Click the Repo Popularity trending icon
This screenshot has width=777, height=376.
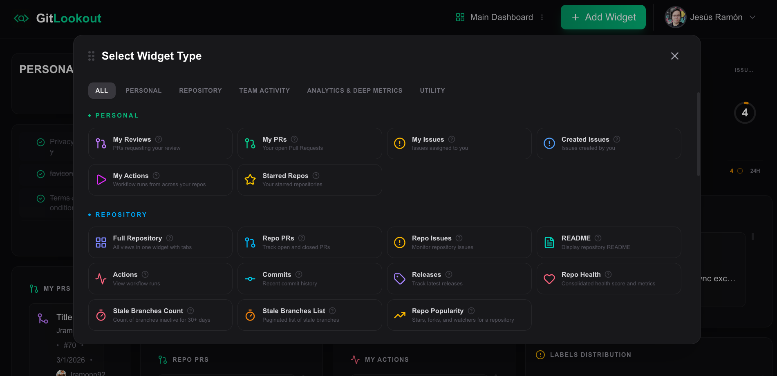point(400,315)
